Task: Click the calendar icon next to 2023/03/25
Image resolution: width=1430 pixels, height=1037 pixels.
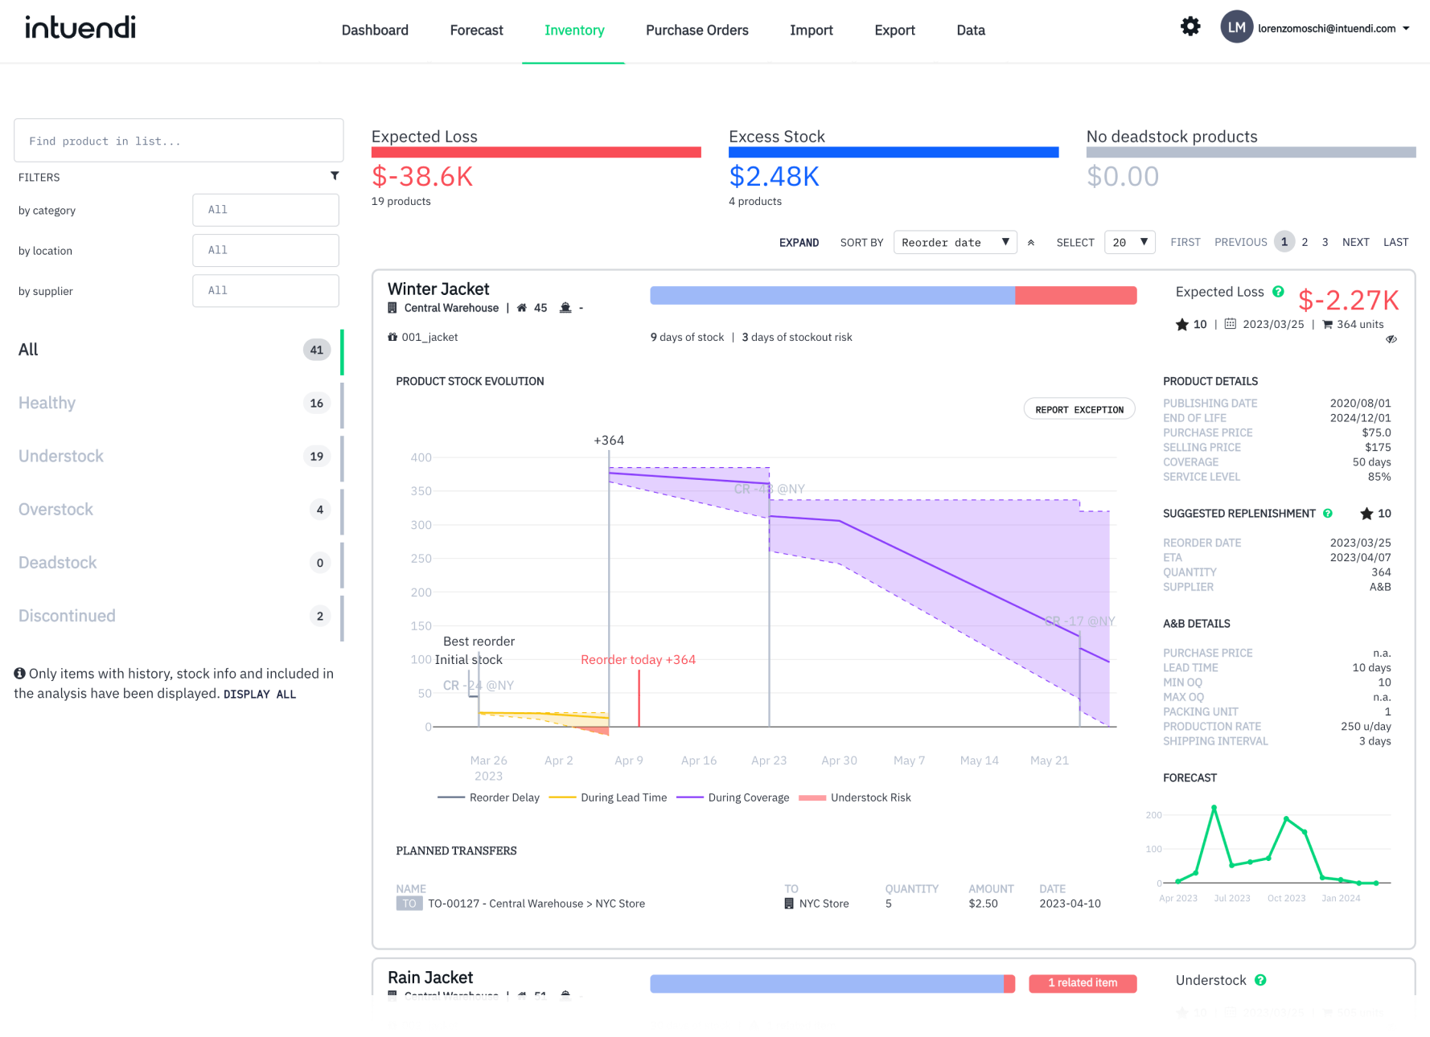Action: (x=1230, y=324)
